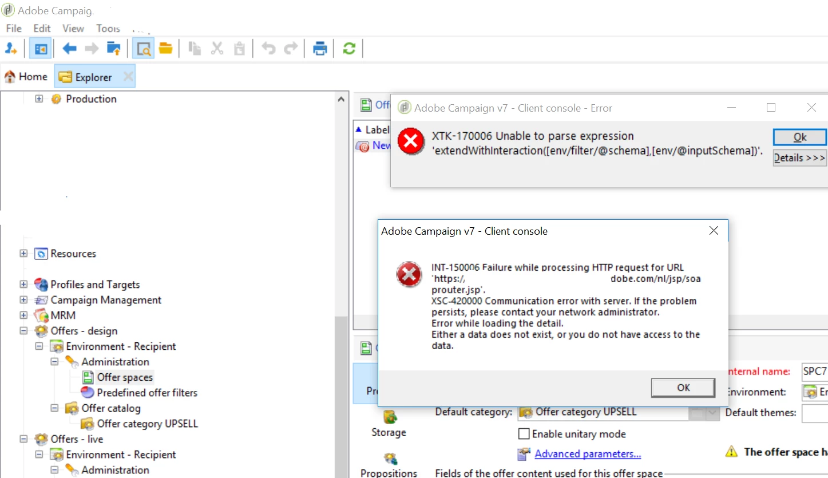Click the yellow warning offer space icon
This screenshot has height=478, width=828.
731,452
